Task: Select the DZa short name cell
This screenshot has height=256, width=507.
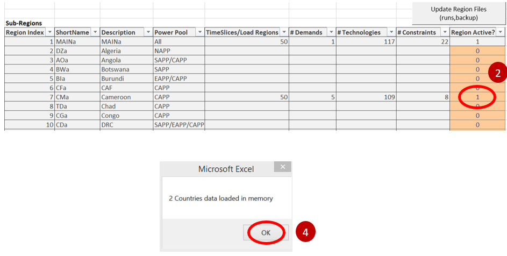Action: (x=77, y=51)
